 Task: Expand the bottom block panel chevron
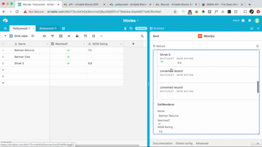[258, 143]
